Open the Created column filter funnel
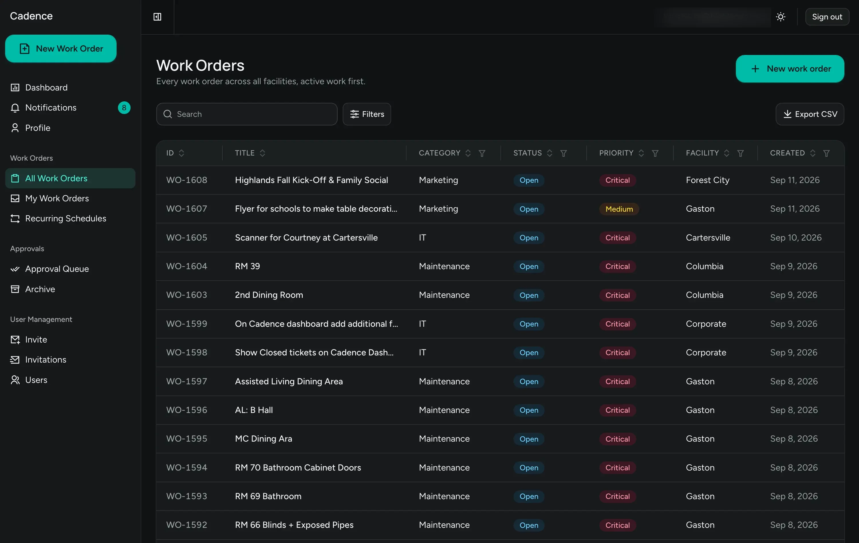Screen dimensions: 859x543 (x=826, y=153)
